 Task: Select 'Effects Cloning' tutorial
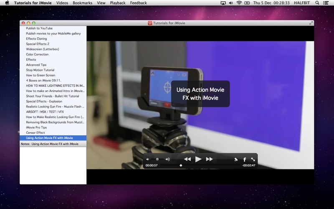pos(53,38)
